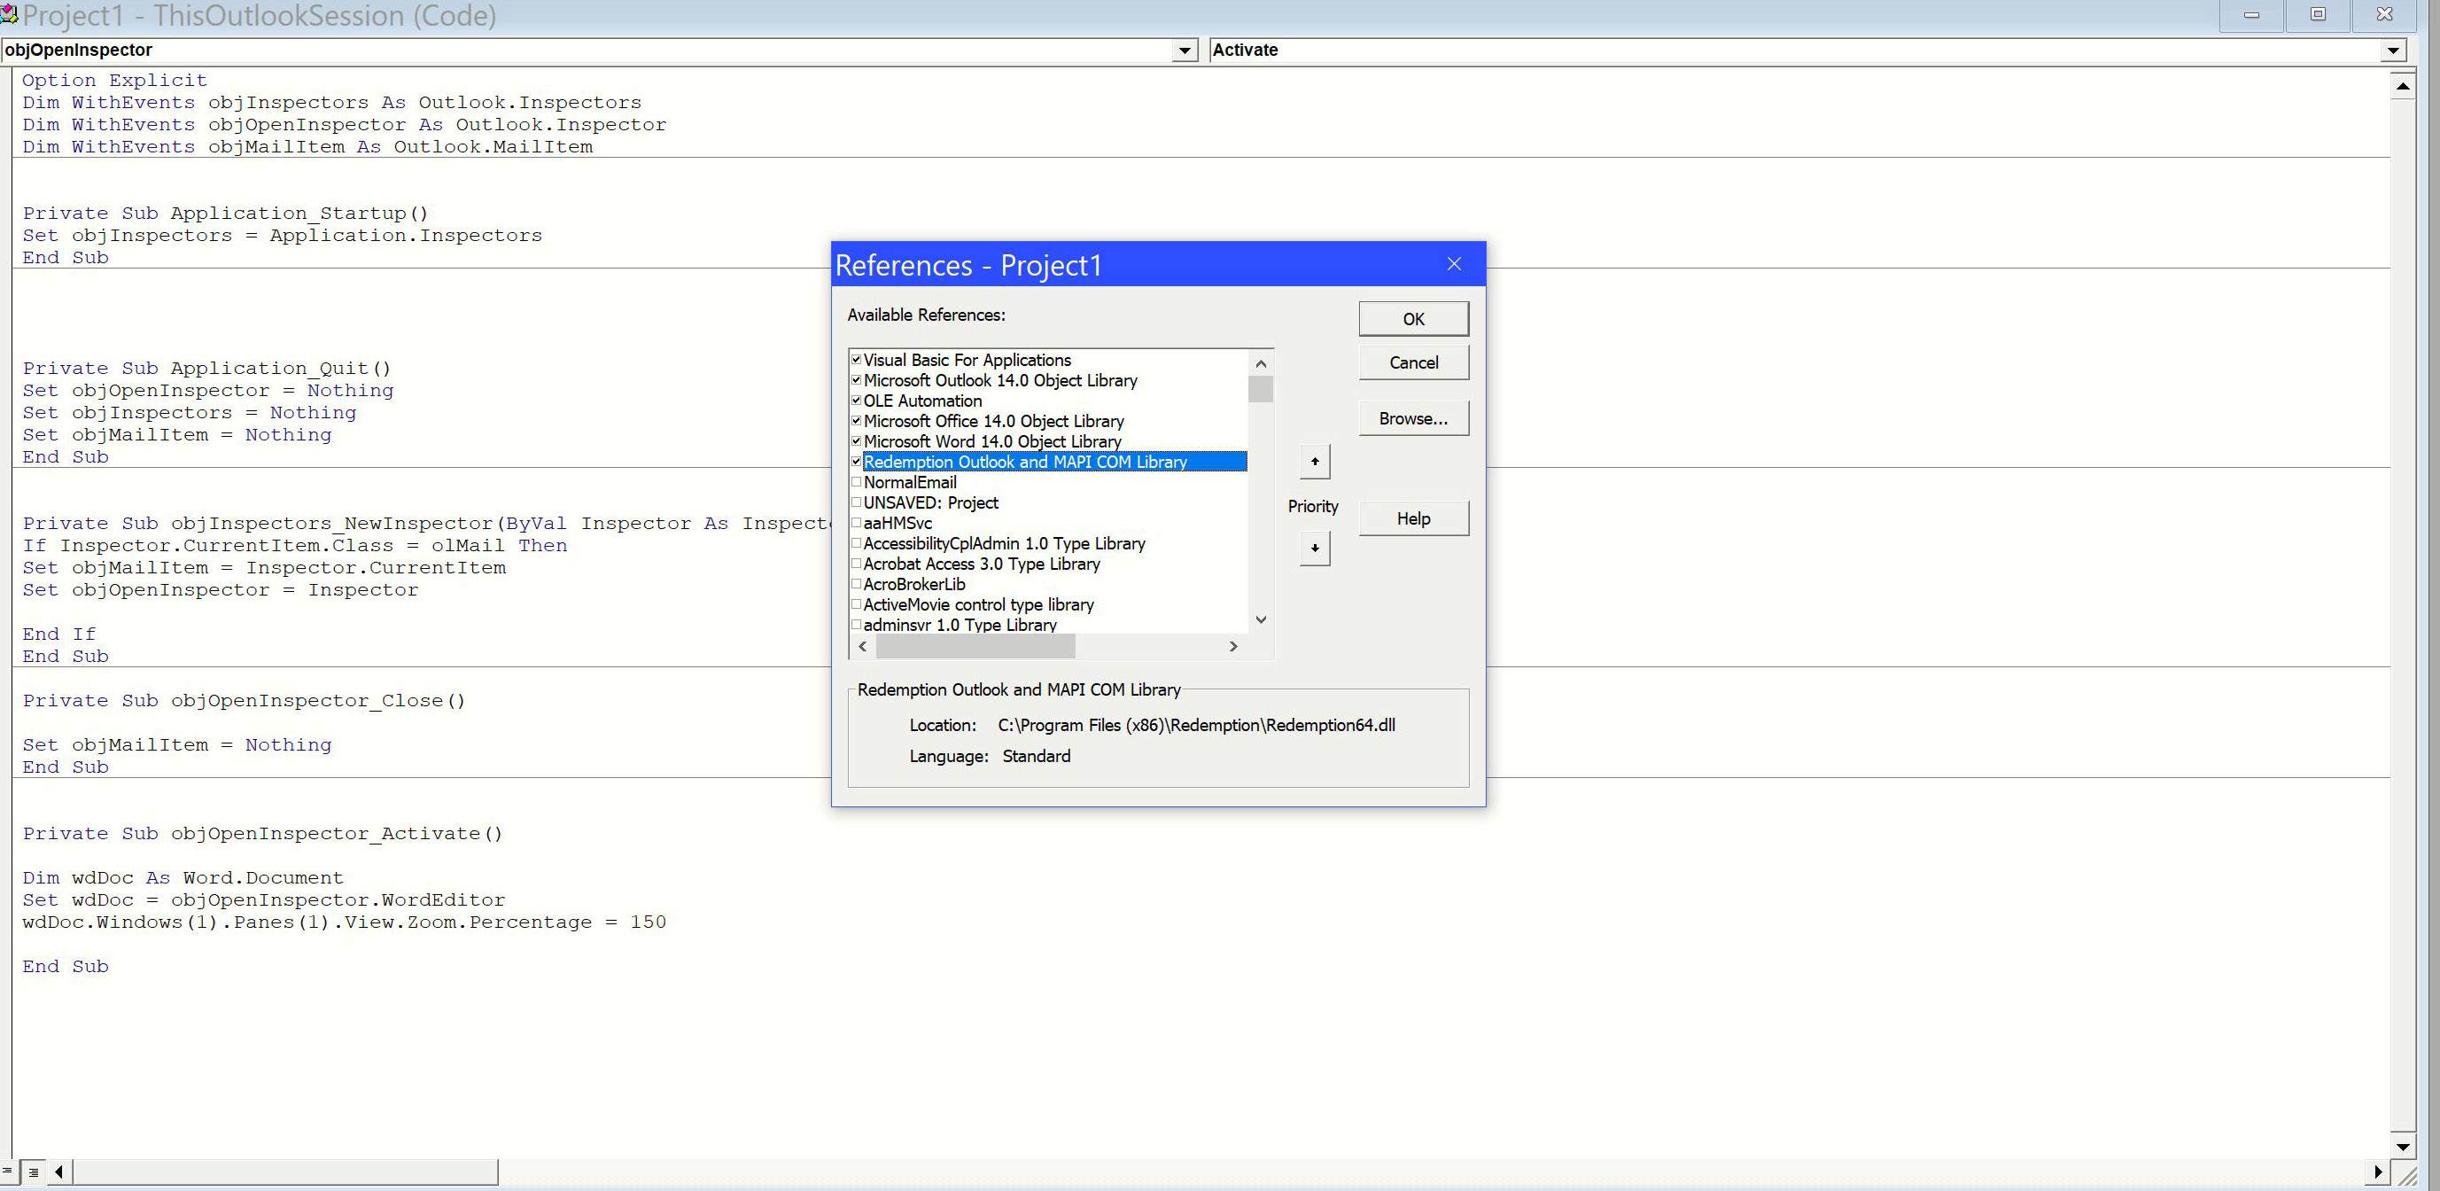Minimize the ThisOutlookSession code window

pyautogui.click(x=2251, y=14)
